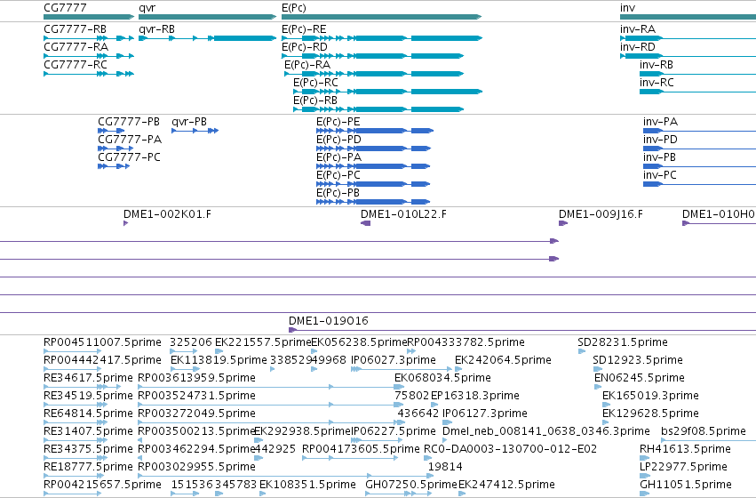Click the E(Pc)-RD transcript
The height and width of the screenshot is (498, 756).
(373, 56)
